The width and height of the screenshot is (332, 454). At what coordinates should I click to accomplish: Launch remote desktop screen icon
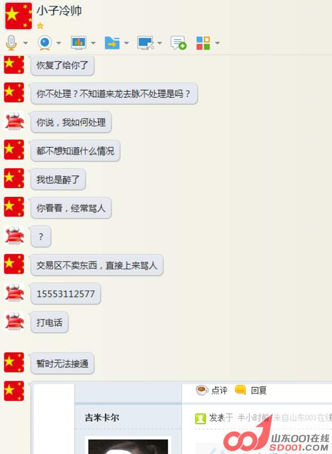tap(146, 43)
